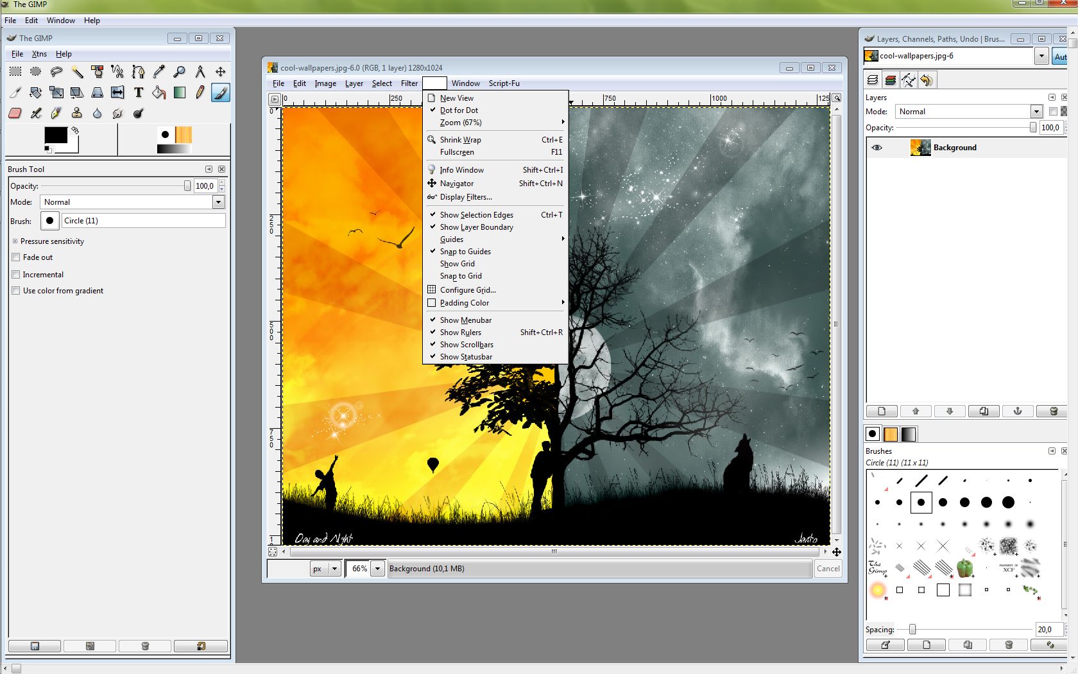This screenshot has height=674, width=1078.
Task: Open the 66% zoom dropdown in statusbar
Action: (378, 569)
